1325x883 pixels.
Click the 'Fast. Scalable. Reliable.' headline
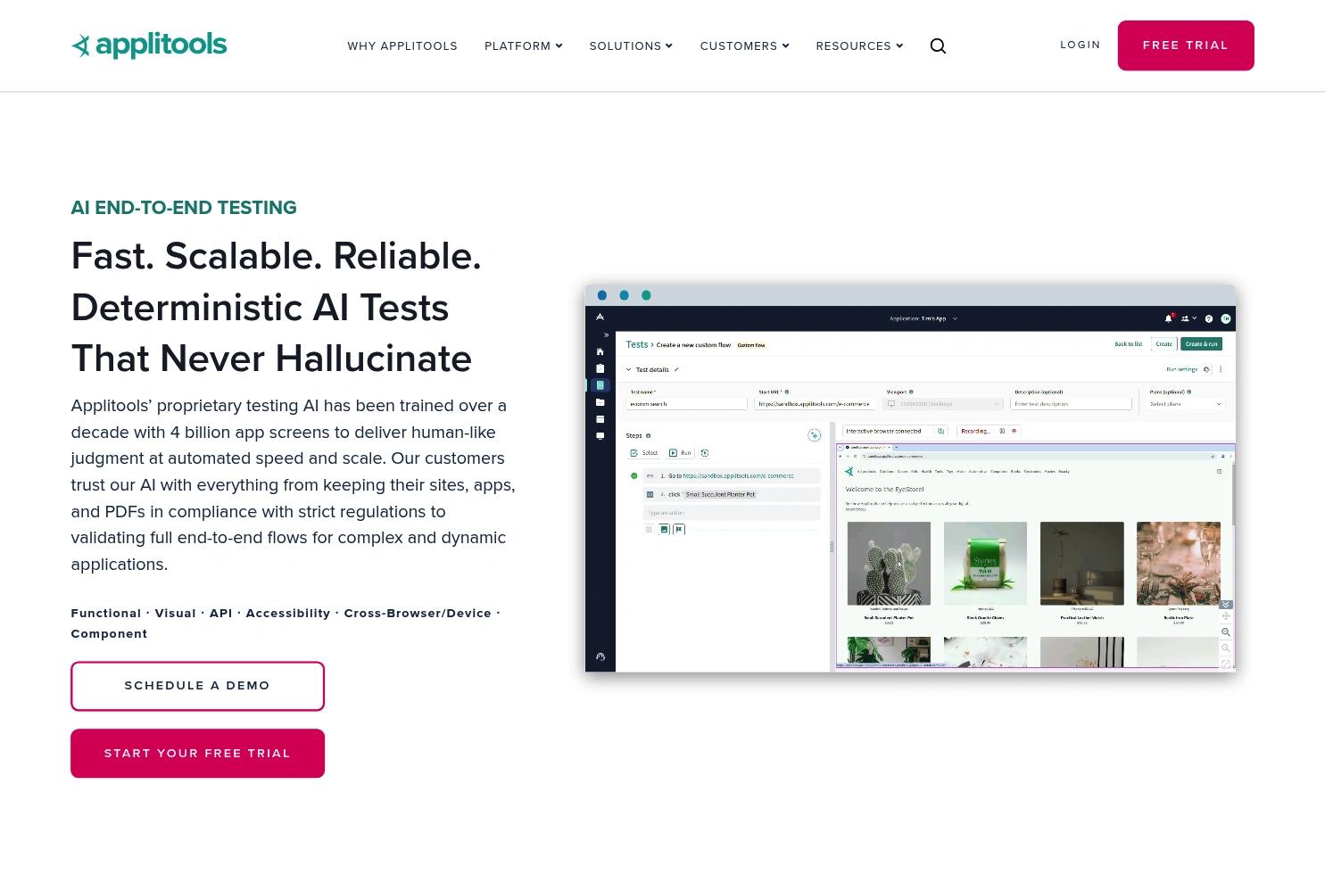(x=276, y=256)
